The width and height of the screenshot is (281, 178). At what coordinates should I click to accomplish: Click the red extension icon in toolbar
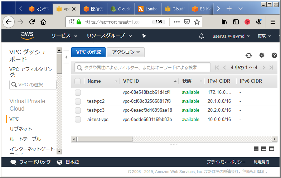pos(247,22)
